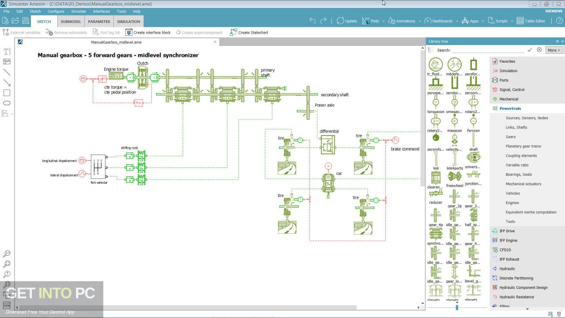Screen dimensions: 565x318
Task: Click the top zoom magnifier tool
Action: click(x=7, y=254)
